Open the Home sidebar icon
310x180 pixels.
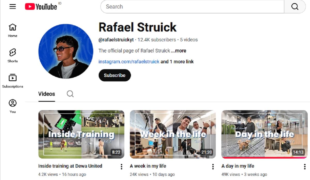[x=12, y=29]
